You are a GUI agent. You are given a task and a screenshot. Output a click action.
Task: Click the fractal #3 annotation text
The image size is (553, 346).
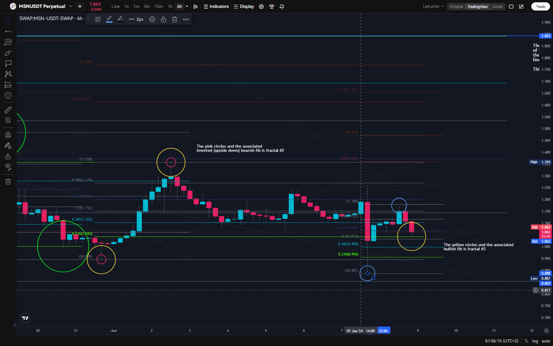coord(478,247)
